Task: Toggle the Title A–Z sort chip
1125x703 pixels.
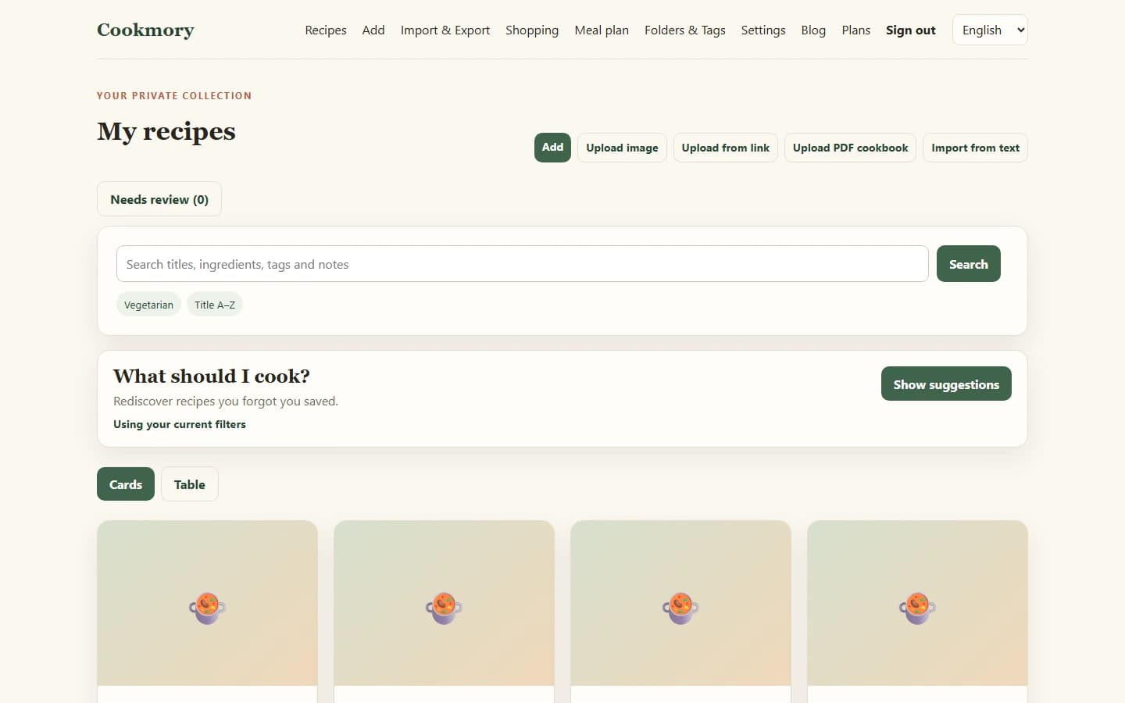Action: (215, 305)
